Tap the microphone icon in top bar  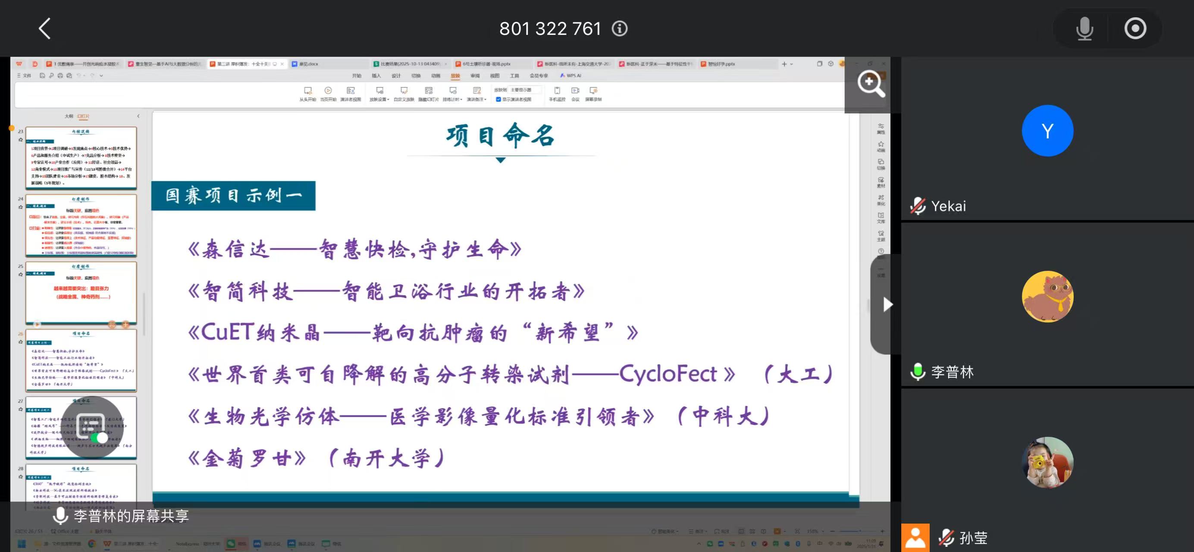1084,29
